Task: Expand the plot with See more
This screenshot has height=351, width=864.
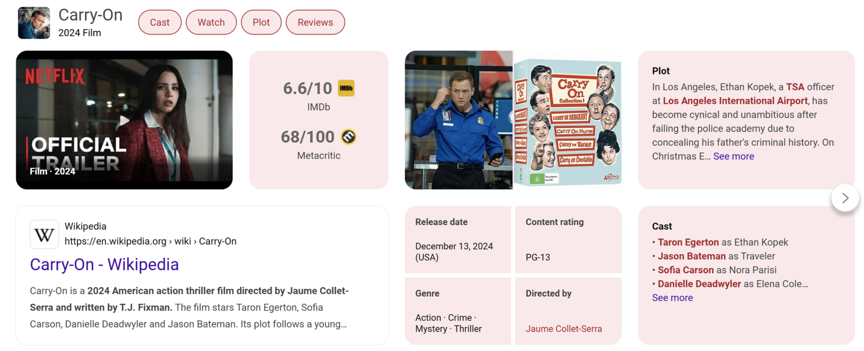Action: pyautogui.click(x=733, y=156)
